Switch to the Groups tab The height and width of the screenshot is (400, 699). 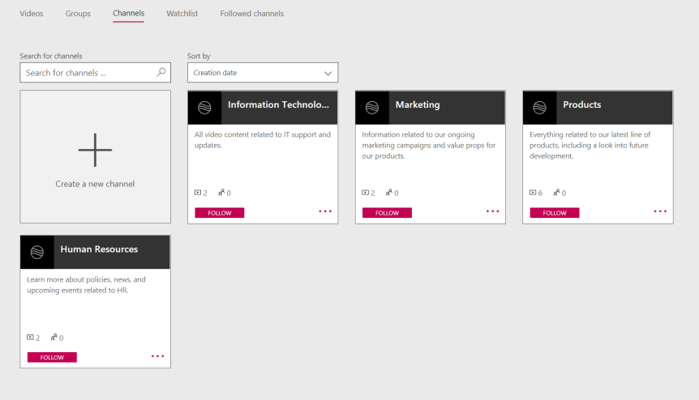(x=78, y=14)
